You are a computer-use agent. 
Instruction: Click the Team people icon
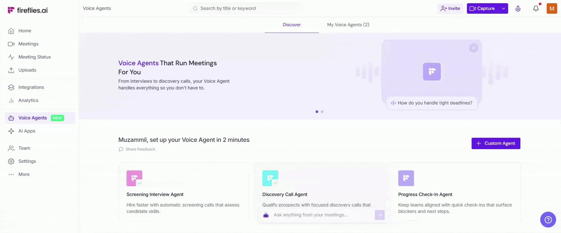(11, 148)
